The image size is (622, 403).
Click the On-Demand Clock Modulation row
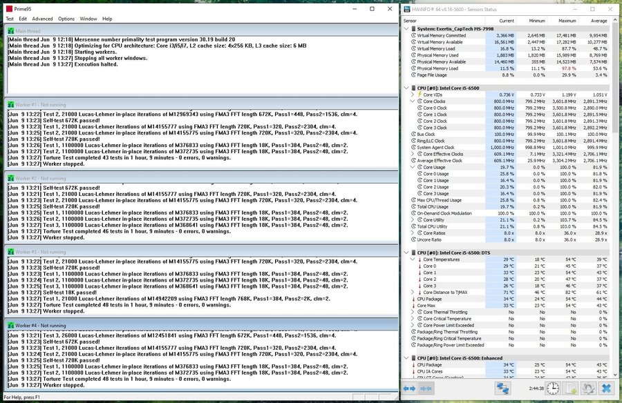coord(509,213)
